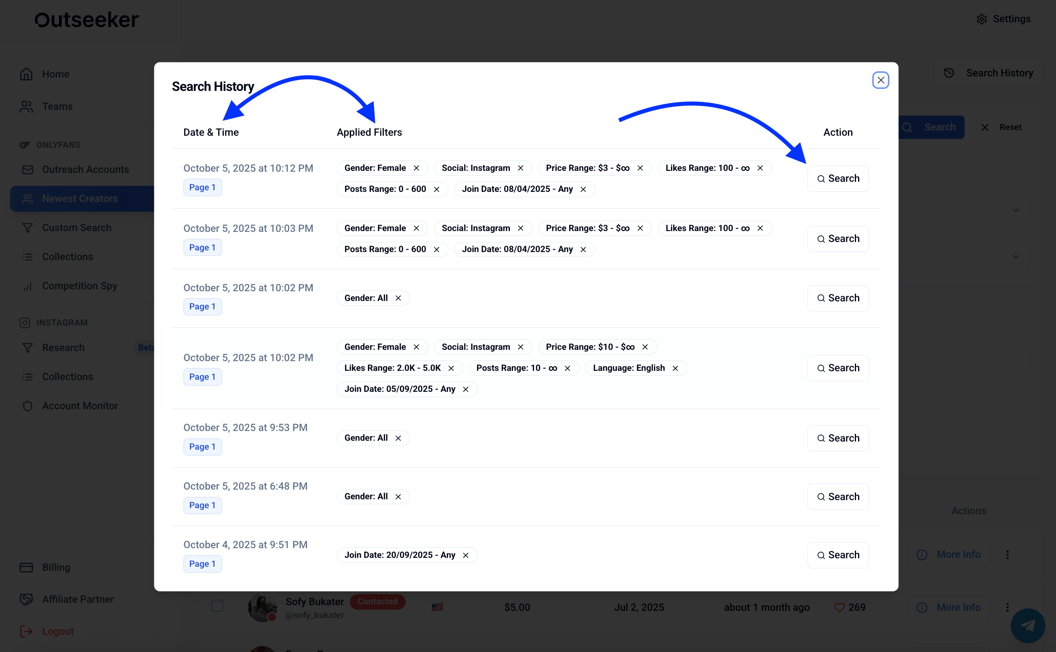Viewport: 1056px width, 652px height.
Task: Log out of Outseeker
Action: 47,631
